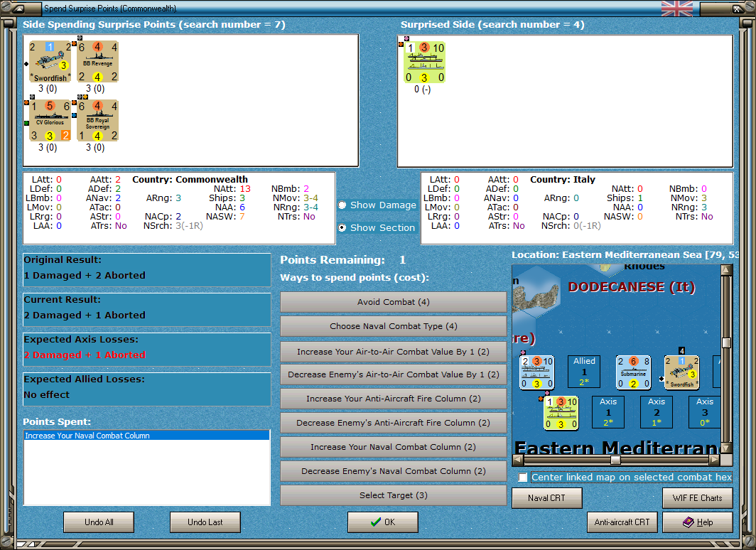Click the Allied 1 sea-box marker on the map

(584, 372)
